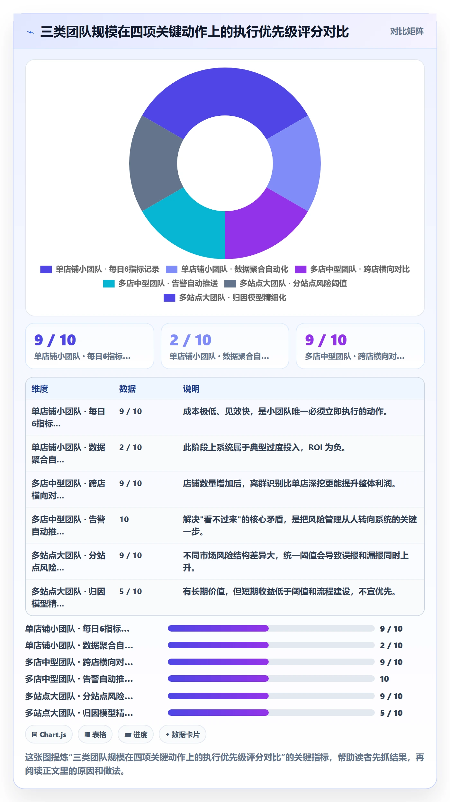Click progress bar for 多站点大团队 · 分站点风险
The width and height of the screenshot is (450, 802).
(x=271, y=696)
